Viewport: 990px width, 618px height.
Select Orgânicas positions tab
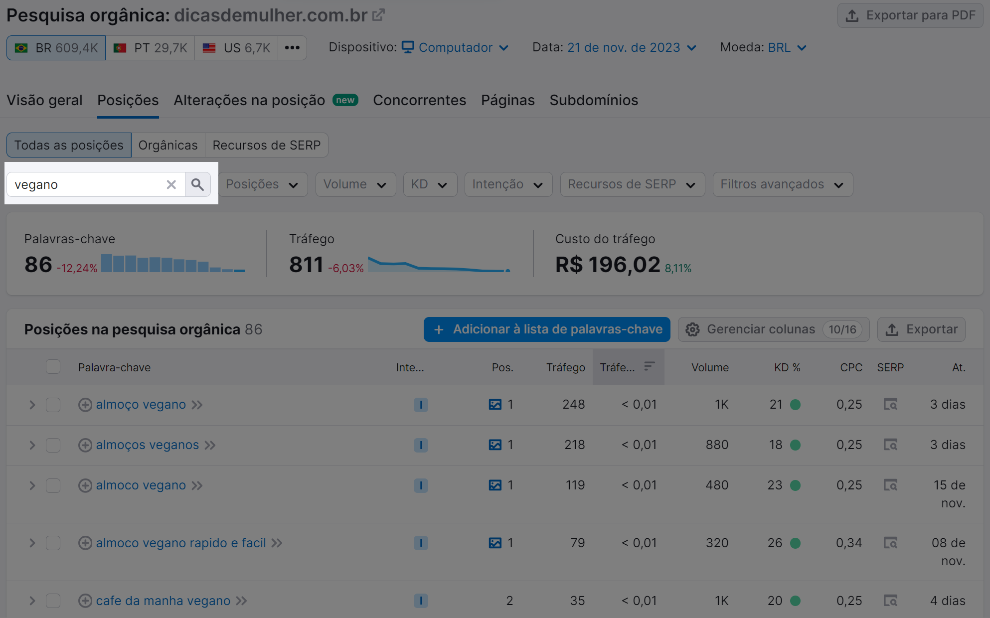pos(168,145)
